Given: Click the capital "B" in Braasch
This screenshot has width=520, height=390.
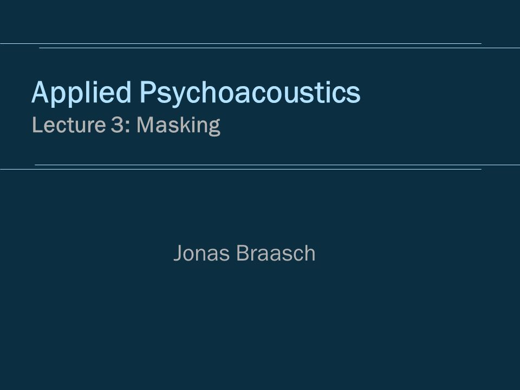Looking at the screenshot, I should tap(243, 253).
